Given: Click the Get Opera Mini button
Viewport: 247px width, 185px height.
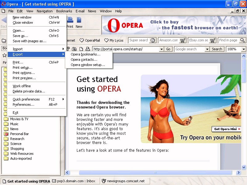Looking at the screenshot, I should pos(227,129).
